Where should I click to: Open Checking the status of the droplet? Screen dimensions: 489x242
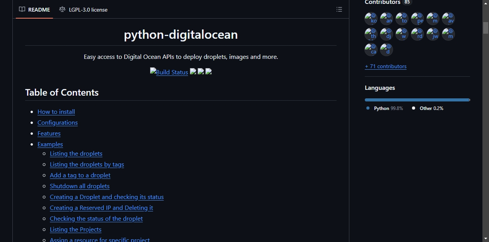96,218
